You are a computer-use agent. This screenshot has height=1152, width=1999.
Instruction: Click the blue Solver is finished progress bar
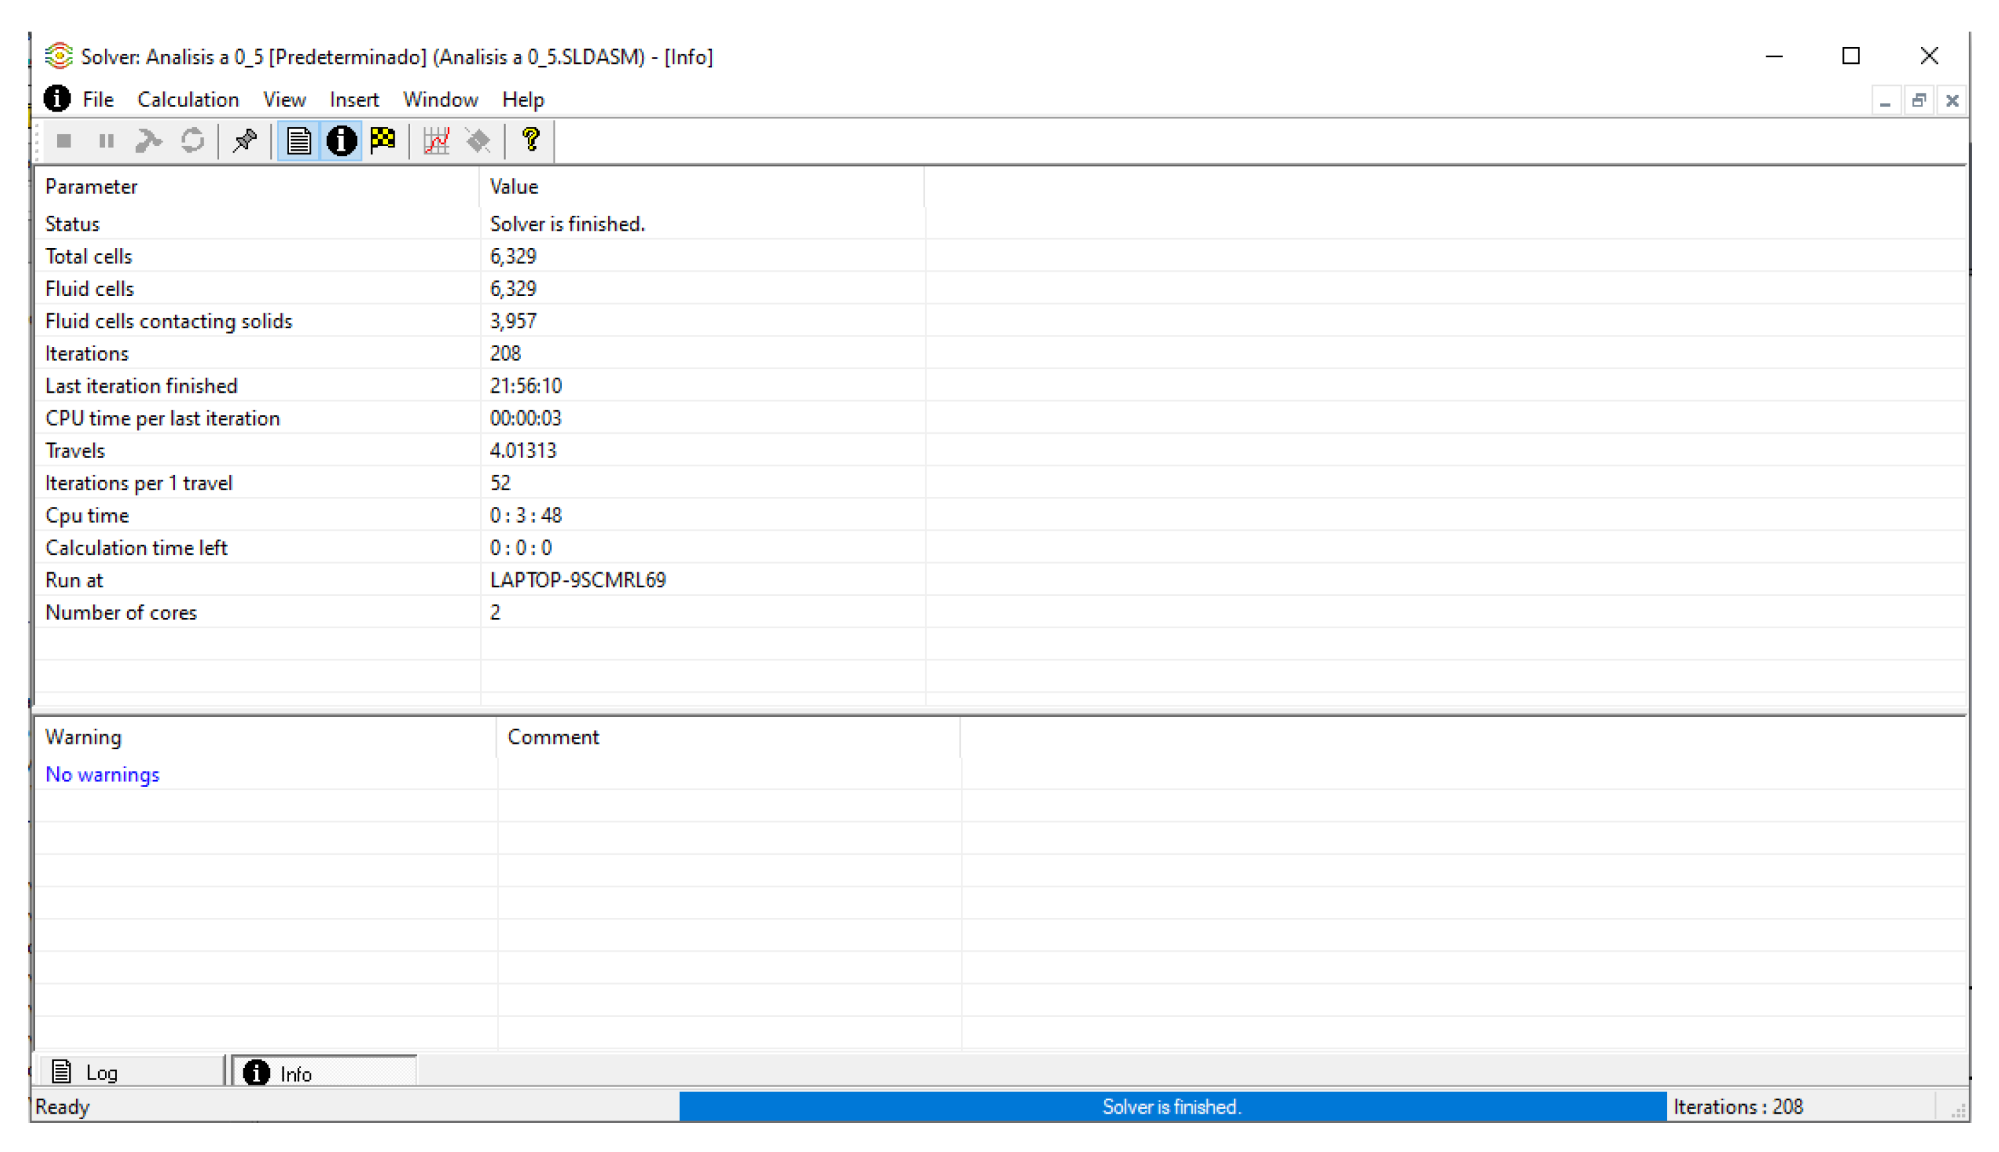pos(1171,1107)
